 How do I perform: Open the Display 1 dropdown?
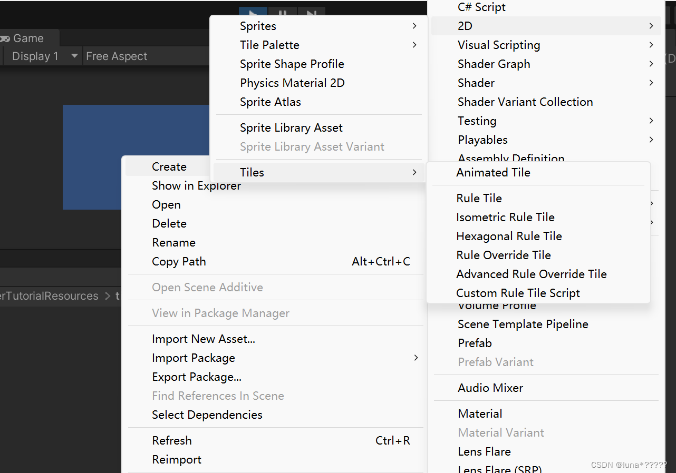(x=44, y=56)
